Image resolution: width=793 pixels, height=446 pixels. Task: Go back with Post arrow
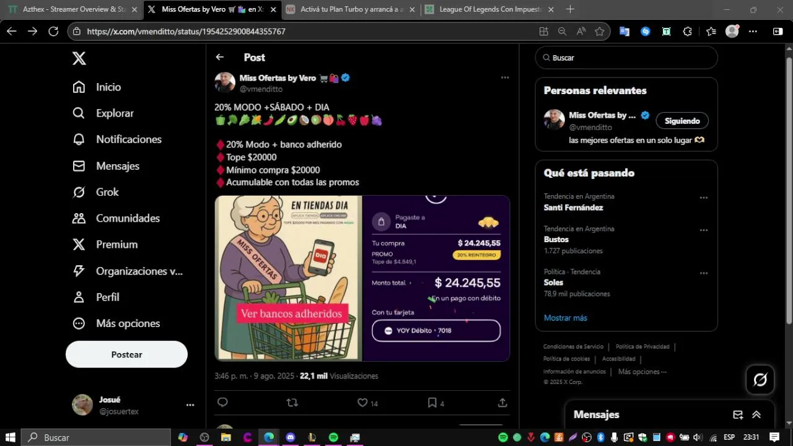point(219,57)
